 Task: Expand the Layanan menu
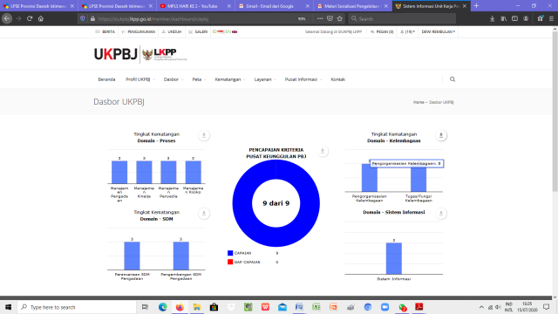point(265,79)
